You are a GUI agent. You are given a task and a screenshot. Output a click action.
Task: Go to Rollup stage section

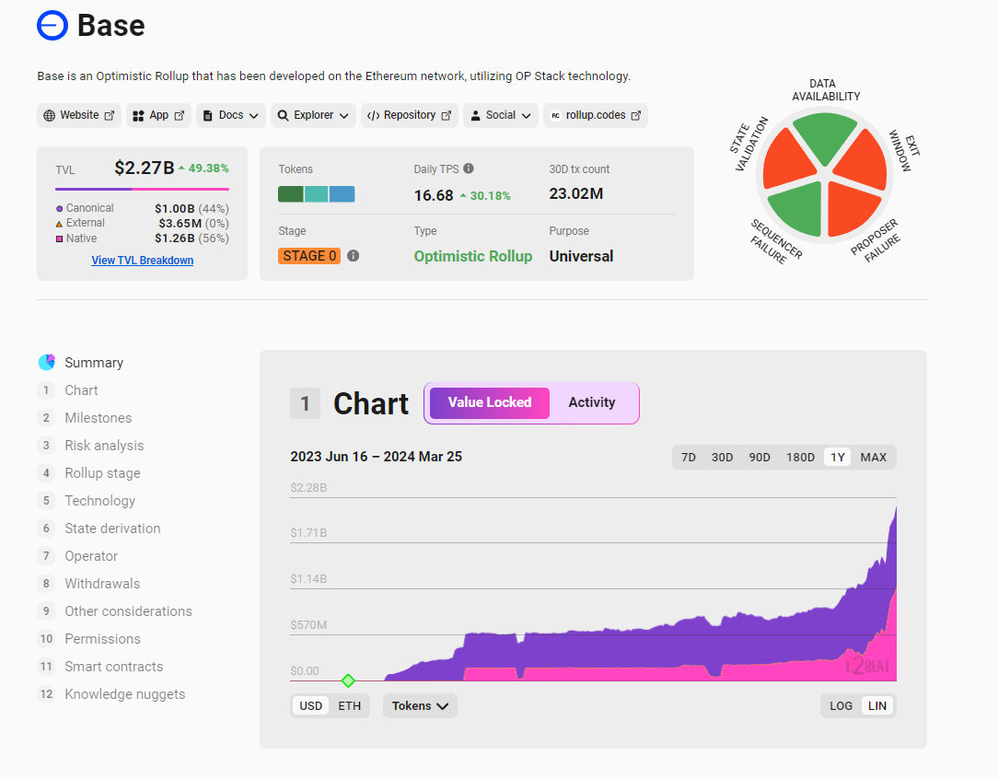[x=102, y=473]
